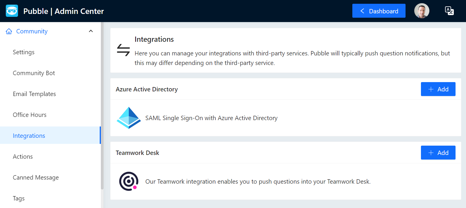Click the 'Here you can manage' description

coord(292,58)
